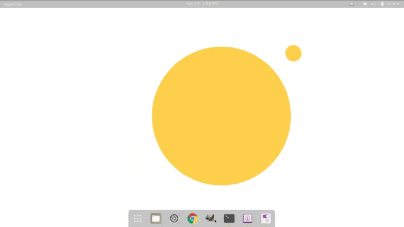Screen dimensions: 404x227
Task: Open the Show Applications grid in dock
Action: pyautogui.click(x=137, y=218)
